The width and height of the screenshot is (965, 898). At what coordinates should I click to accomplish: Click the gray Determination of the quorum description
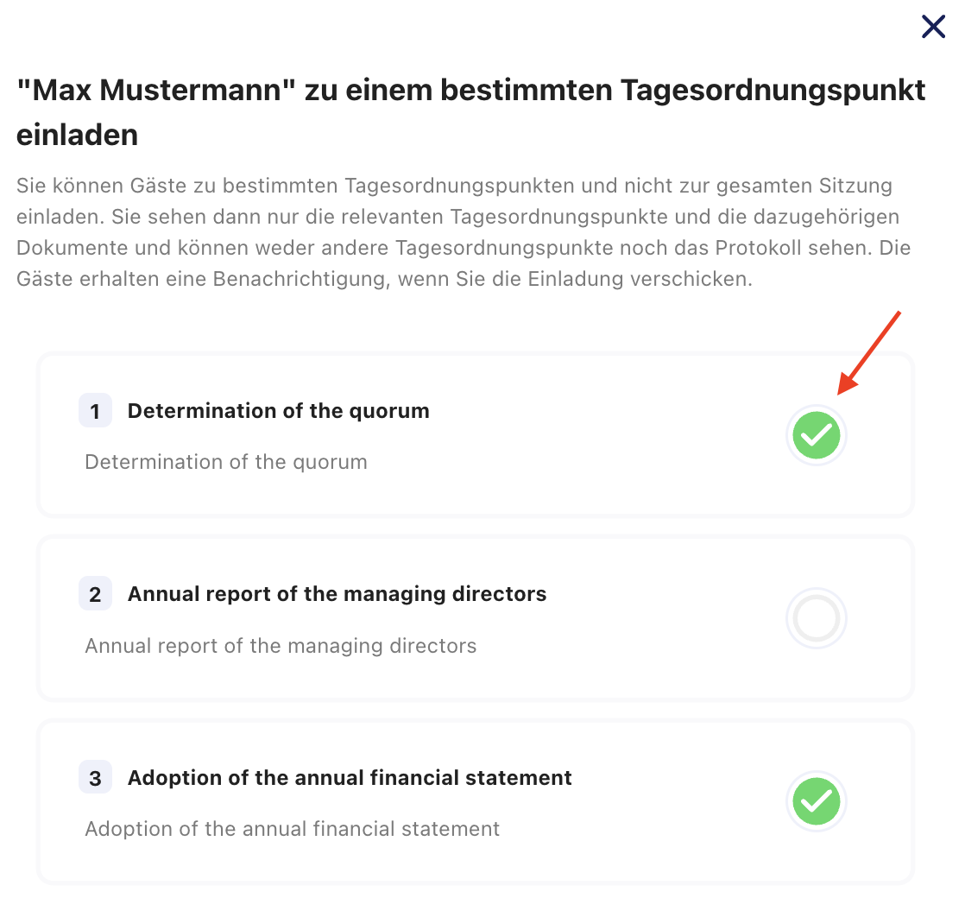pyautogui.click(x=226, y=462)
